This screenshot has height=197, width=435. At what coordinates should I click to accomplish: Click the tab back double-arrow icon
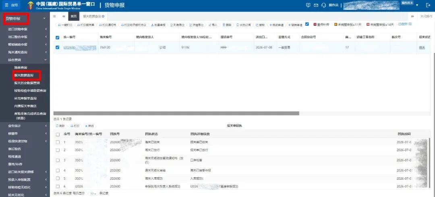point(64,16)
